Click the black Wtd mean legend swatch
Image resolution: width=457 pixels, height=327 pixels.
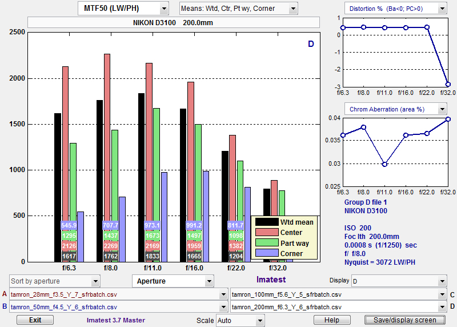[x=267, y=222]
